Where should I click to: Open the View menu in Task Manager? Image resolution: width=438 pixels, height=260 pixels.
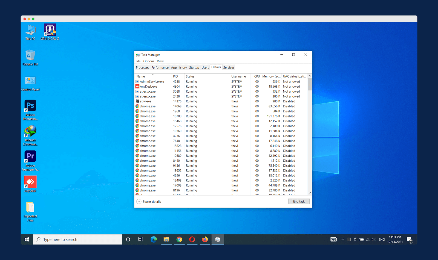coord(160,61)
